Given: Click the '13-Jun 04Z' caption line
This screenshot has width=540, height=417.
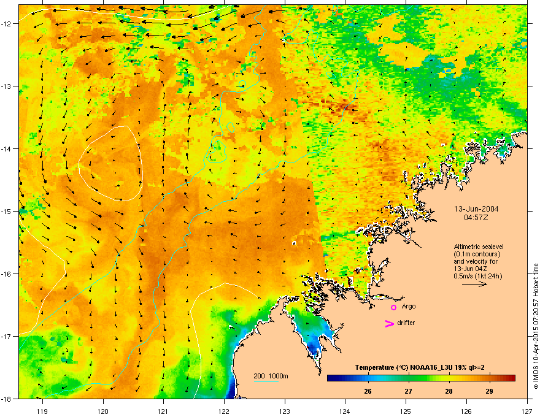Looking at the screenshot, I should tap(470, 269).
